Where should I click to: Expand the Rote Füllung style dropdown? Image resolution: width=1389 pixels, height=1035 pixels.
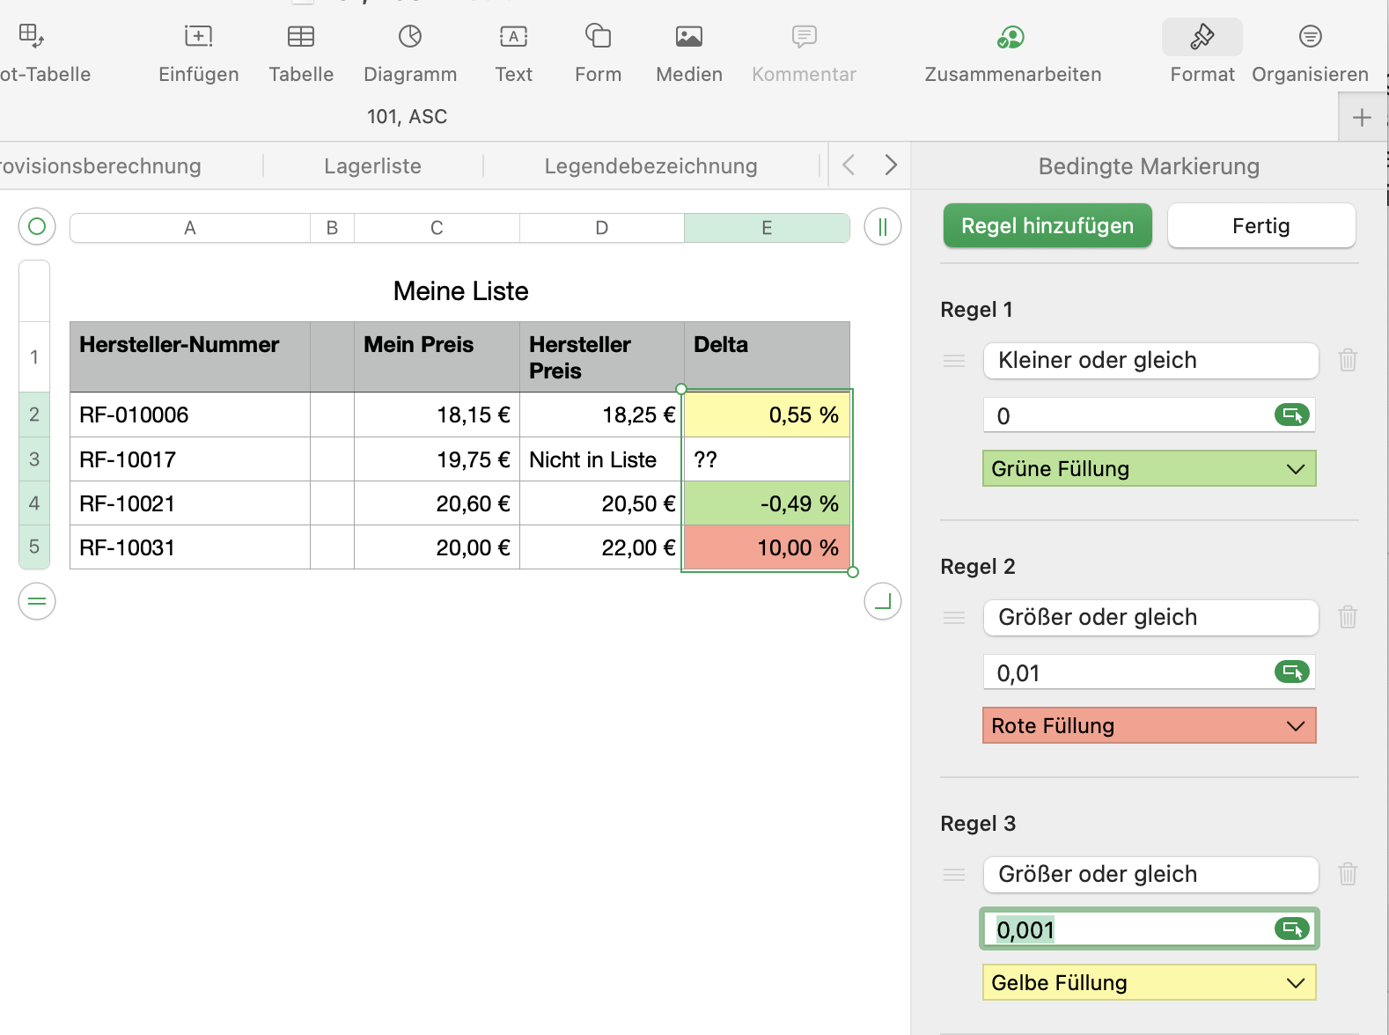click(1149, 726)
